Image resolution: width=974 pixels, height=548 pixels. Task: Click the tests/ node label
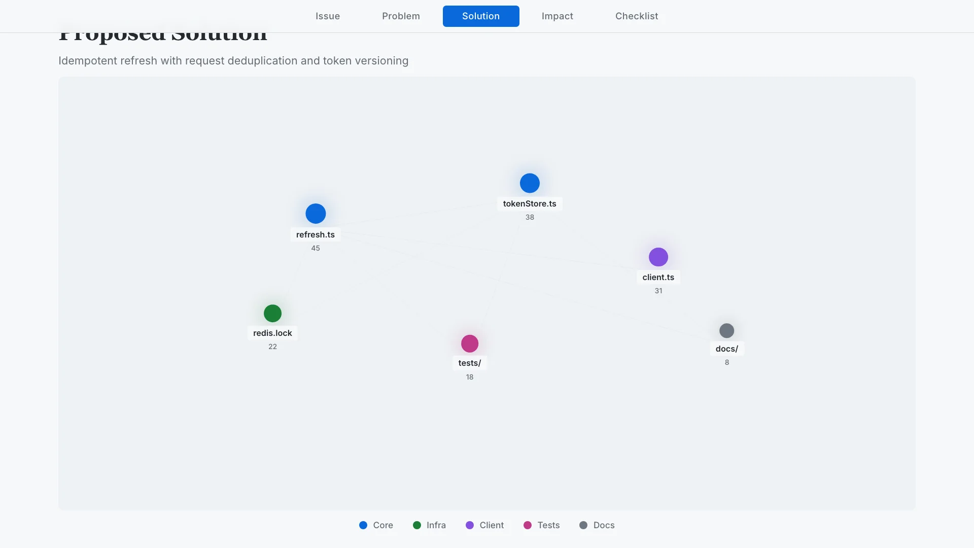coord(470,363)
